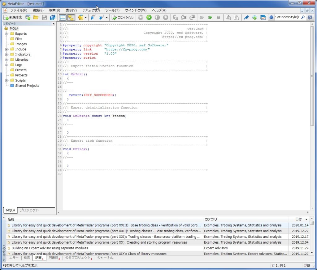This screenshot has height=270, width=317.
Task: Click the カテゴリ column header
Action: point(245,219)
